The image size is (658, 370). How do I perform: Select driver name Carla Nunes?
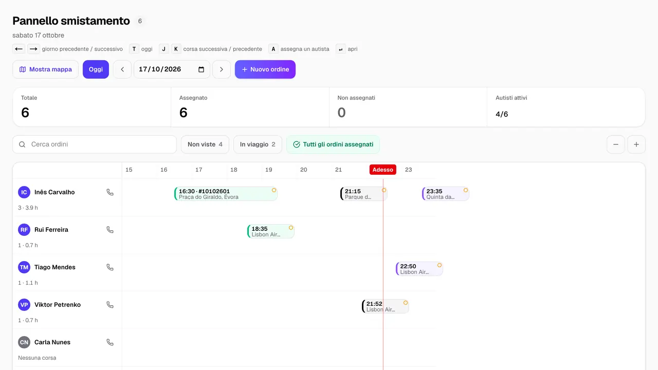pos(52,342)
